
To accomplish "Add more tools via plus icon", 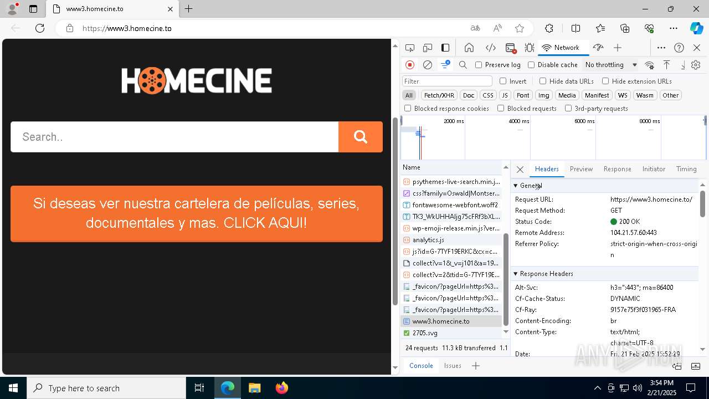I will (x=618, y=48).
